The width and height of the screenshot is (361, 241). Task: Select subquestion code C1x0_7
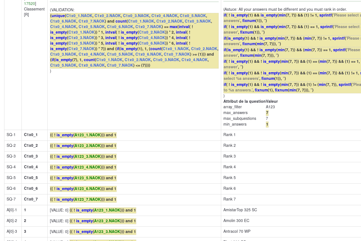(31, 199)
